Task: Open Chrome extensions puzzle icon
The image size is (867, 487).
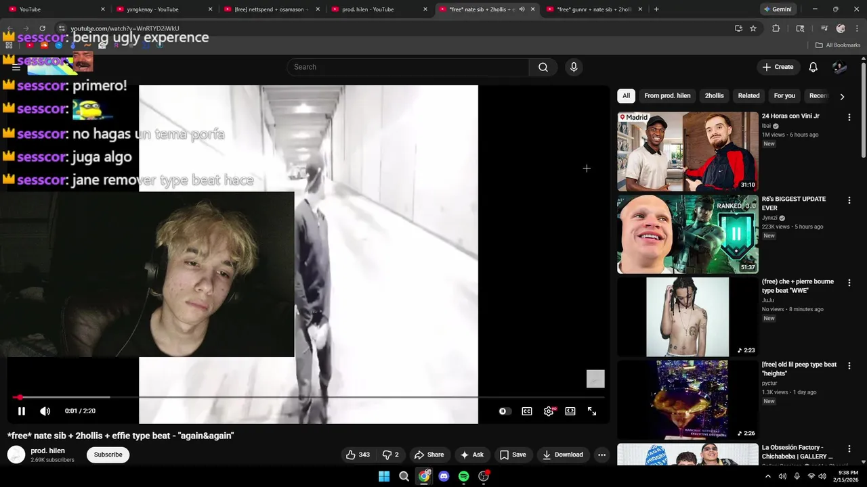Action: 776,28
